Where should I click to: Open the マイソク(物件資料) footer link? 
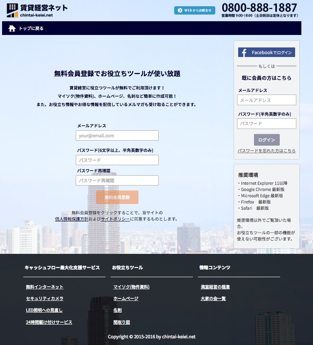click(131, 287)
